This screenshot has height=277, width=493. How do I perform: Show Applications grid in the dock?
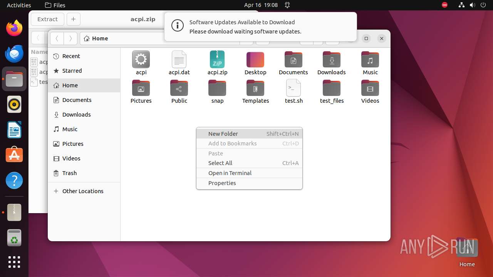(14, 262)
